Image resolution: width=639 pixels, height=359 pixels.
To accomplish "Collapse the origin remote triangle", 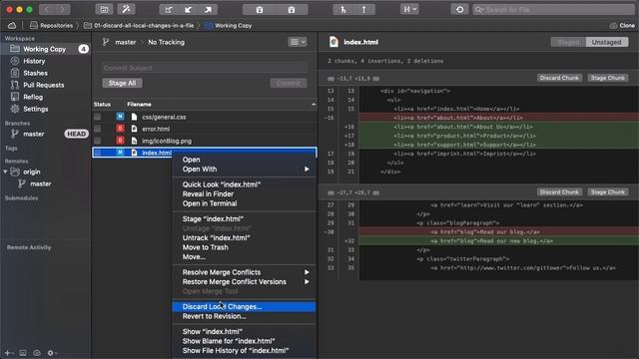I will coord(5,172).
